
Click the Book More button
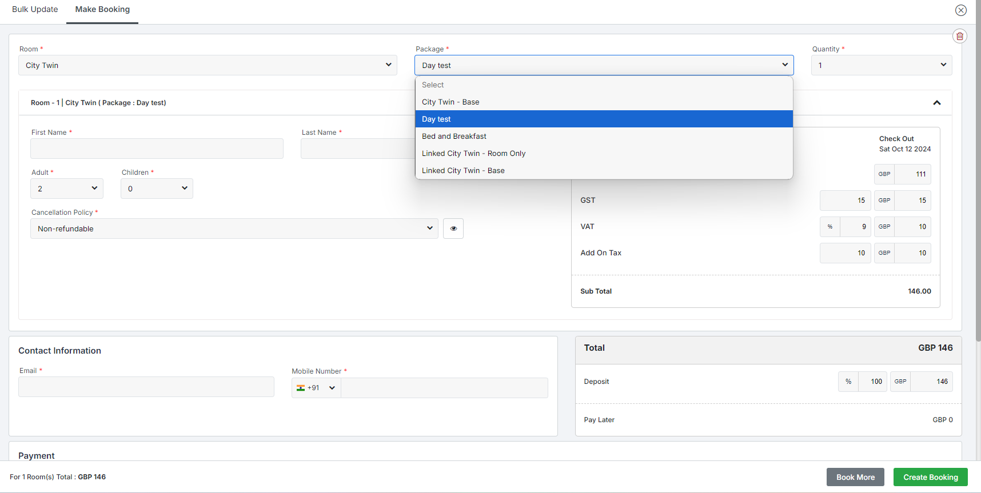pos(855,477)
